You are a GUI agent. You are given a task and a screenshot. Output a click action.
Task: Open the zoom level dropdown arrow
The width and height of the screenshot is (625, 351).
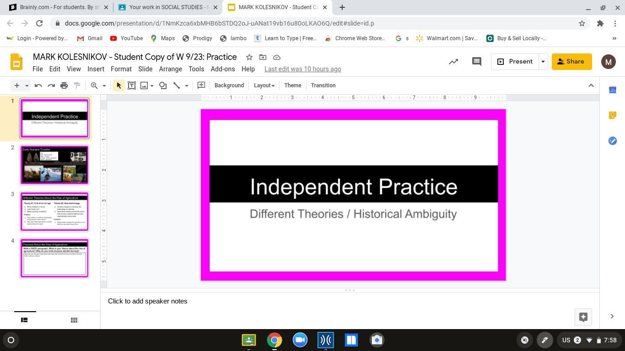click(104, 85)
